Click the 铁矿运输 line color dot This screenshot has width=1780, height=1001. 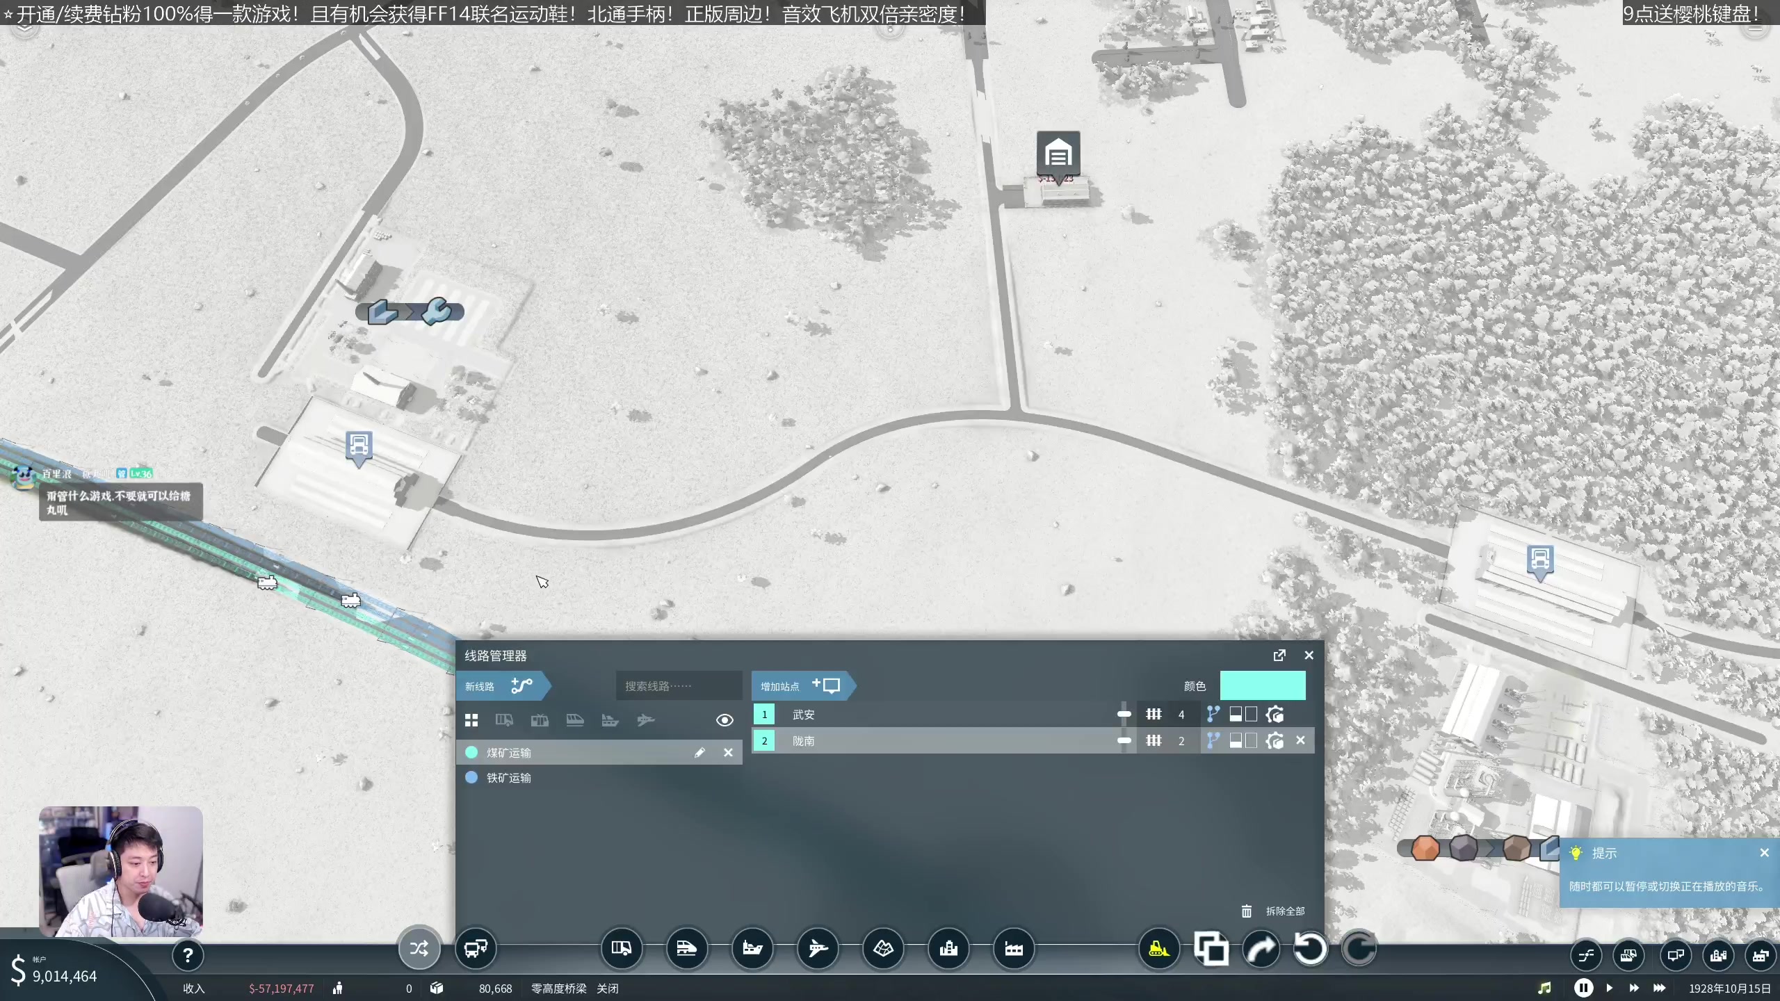point(471,777)
